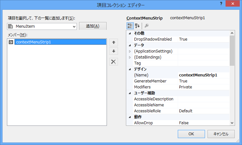This screenshot has width=242, height=145.
Task: Click the property grid scroll down arrow
Action: tap(232, 123)
